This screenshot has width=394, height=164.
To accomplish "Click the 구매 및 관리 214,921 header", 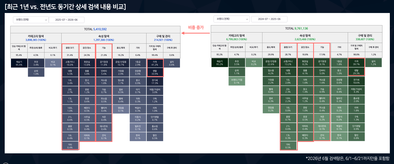I will pyautogui.click(x=163, y=38).
